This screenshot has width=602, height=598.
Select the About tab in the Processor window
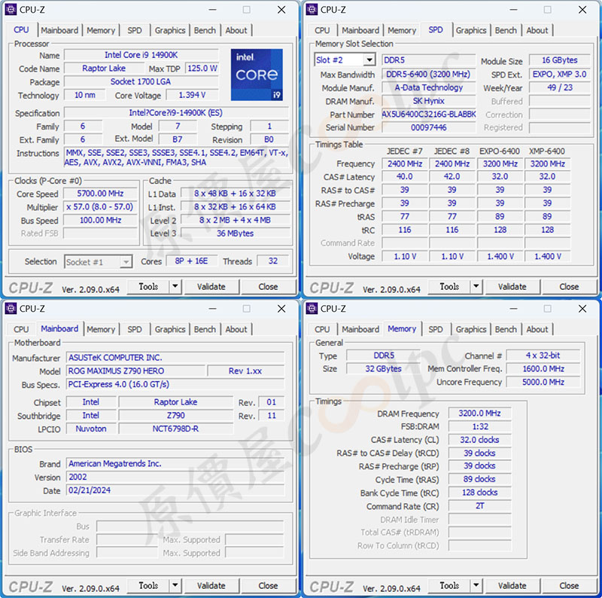click(x=236, y=30)
